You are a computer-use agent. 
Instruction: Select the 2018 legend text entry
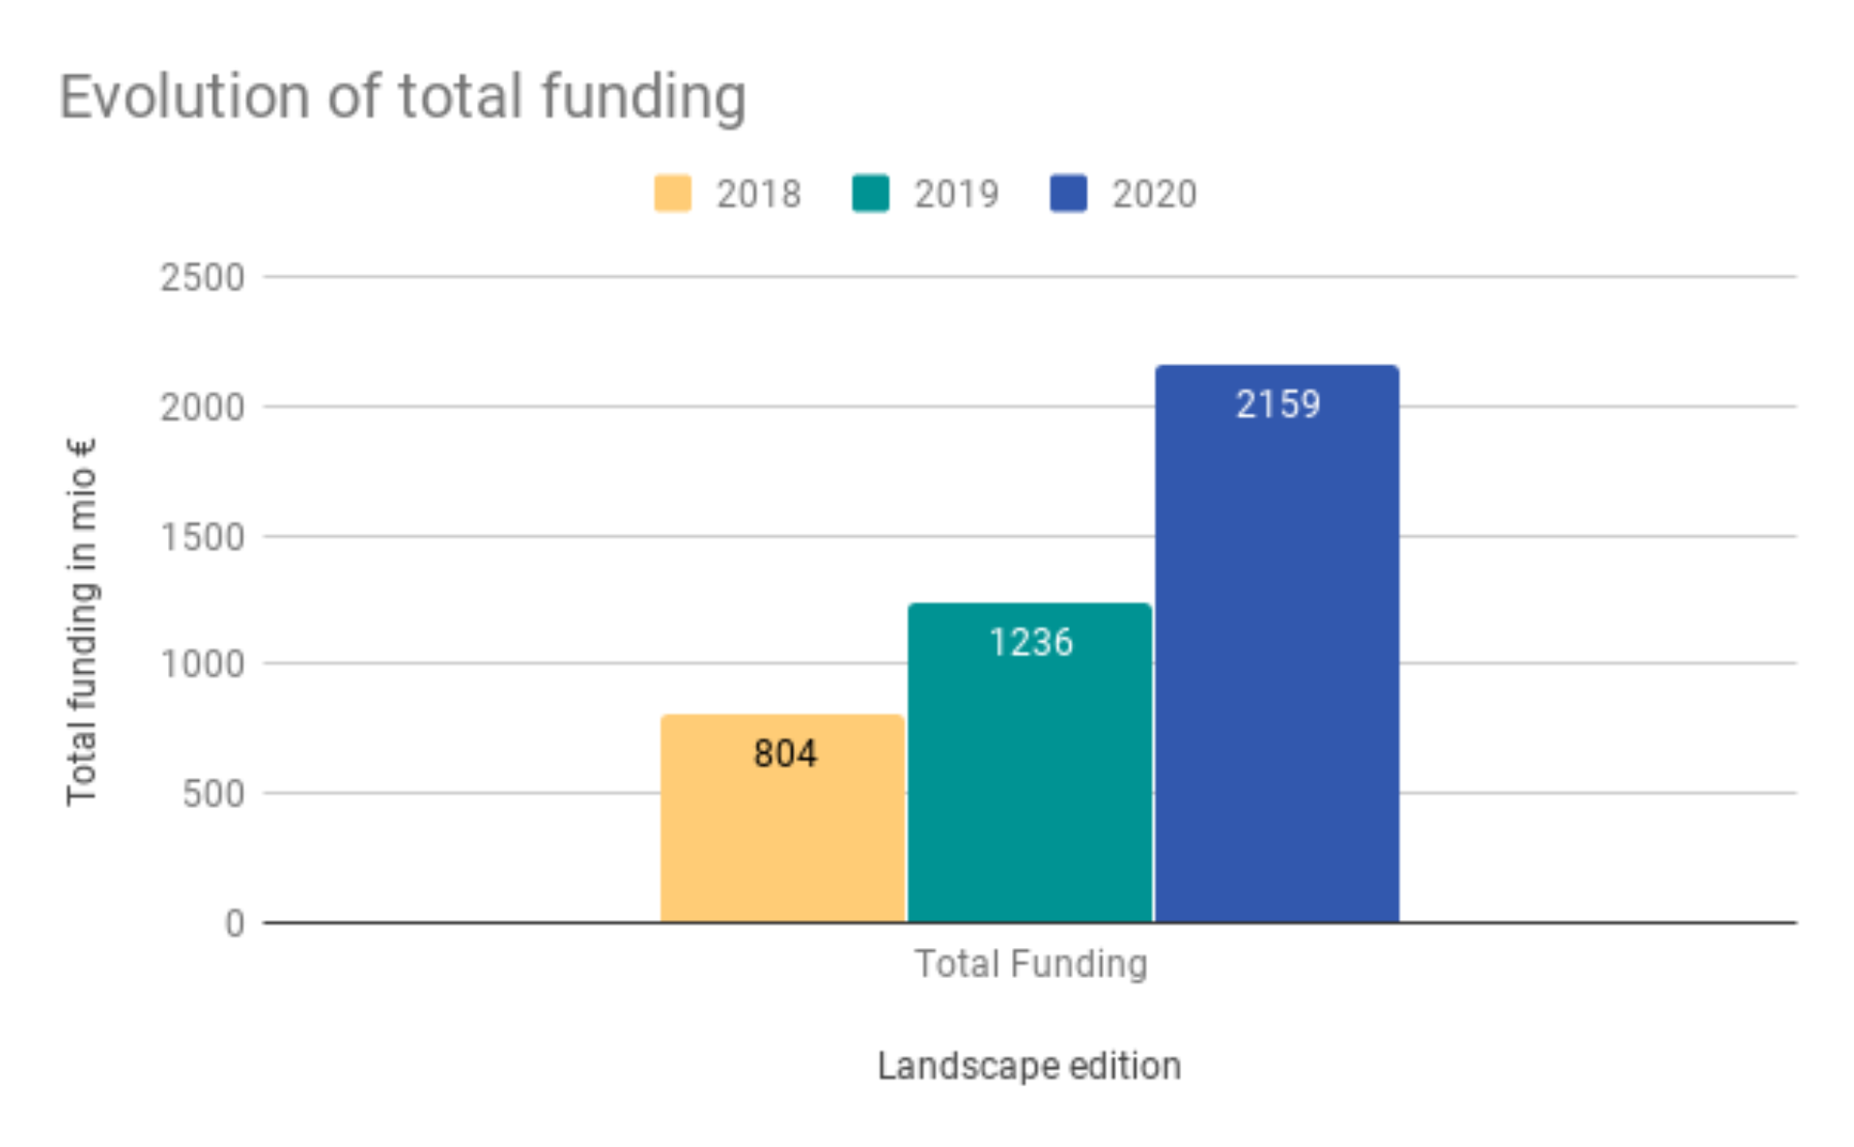point(759,193)
